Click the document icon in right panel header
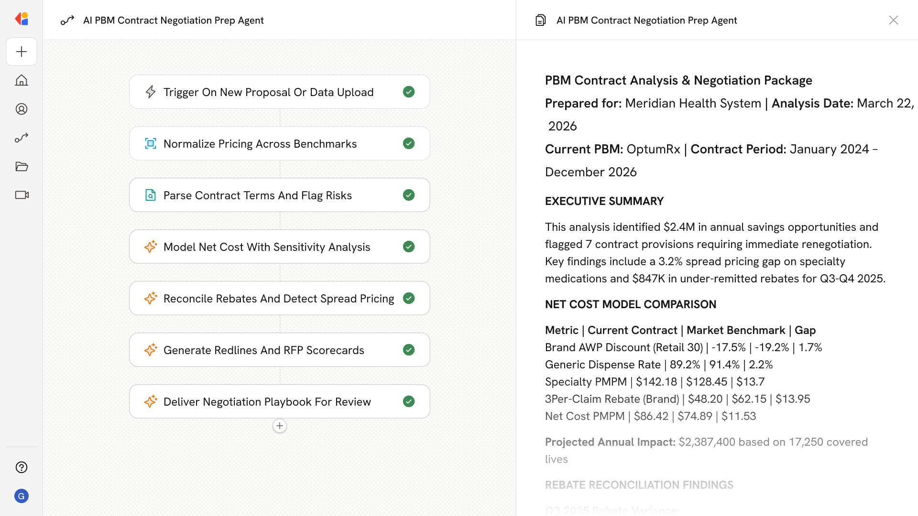 540,20
